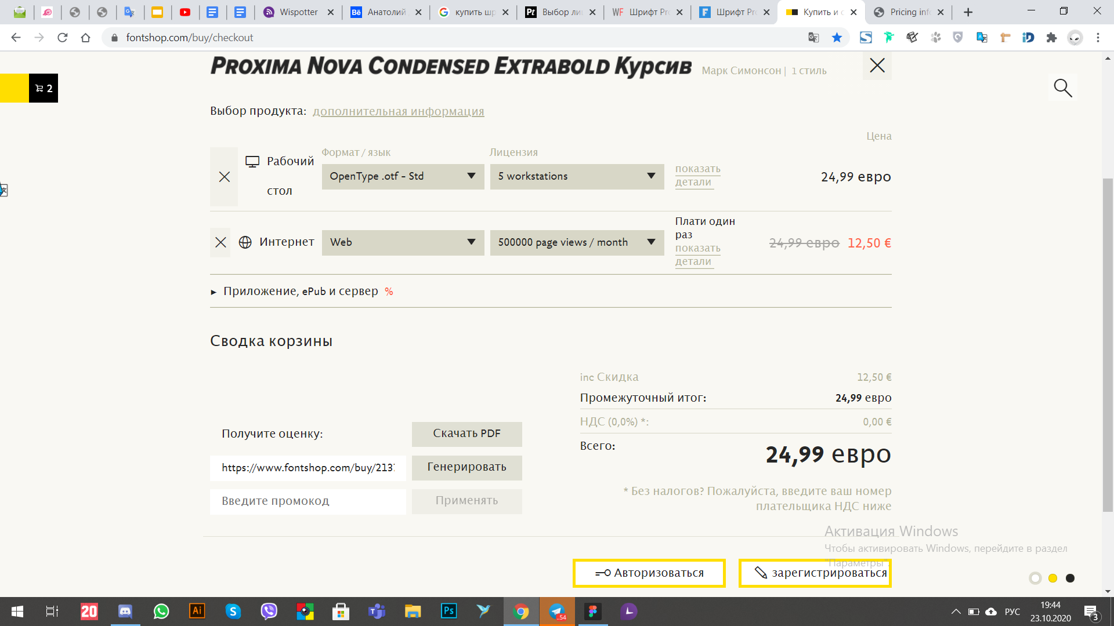
Task: Click the Google Translate icon in address bar
Action: point(813,38)
